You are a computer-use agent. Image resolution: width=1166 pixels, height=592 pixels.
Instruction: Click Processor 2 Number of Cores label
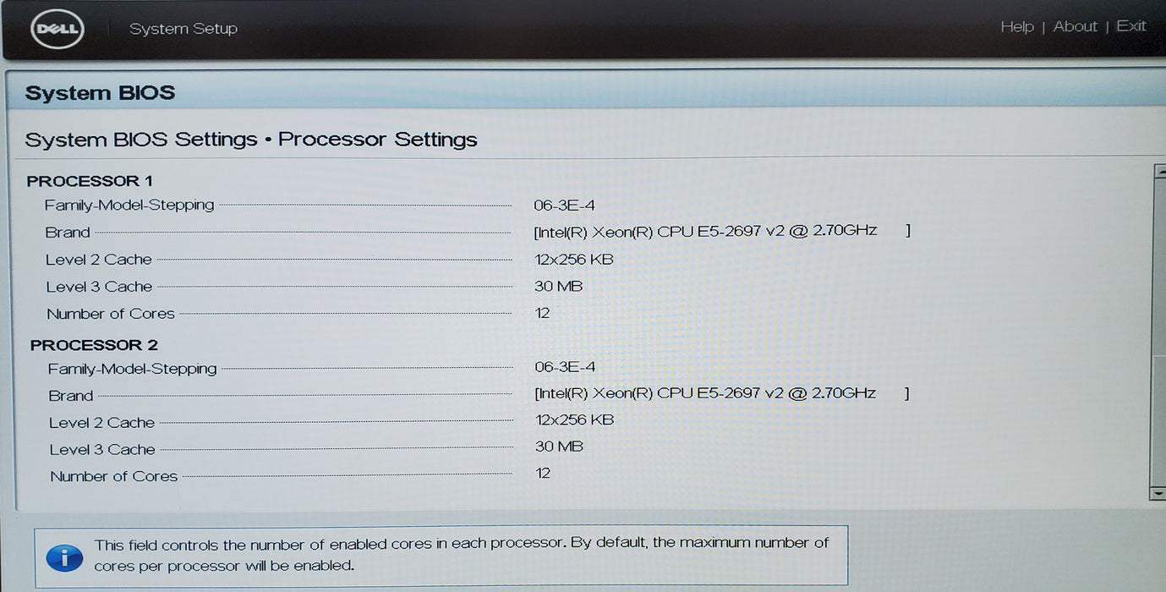click(114, 477)
